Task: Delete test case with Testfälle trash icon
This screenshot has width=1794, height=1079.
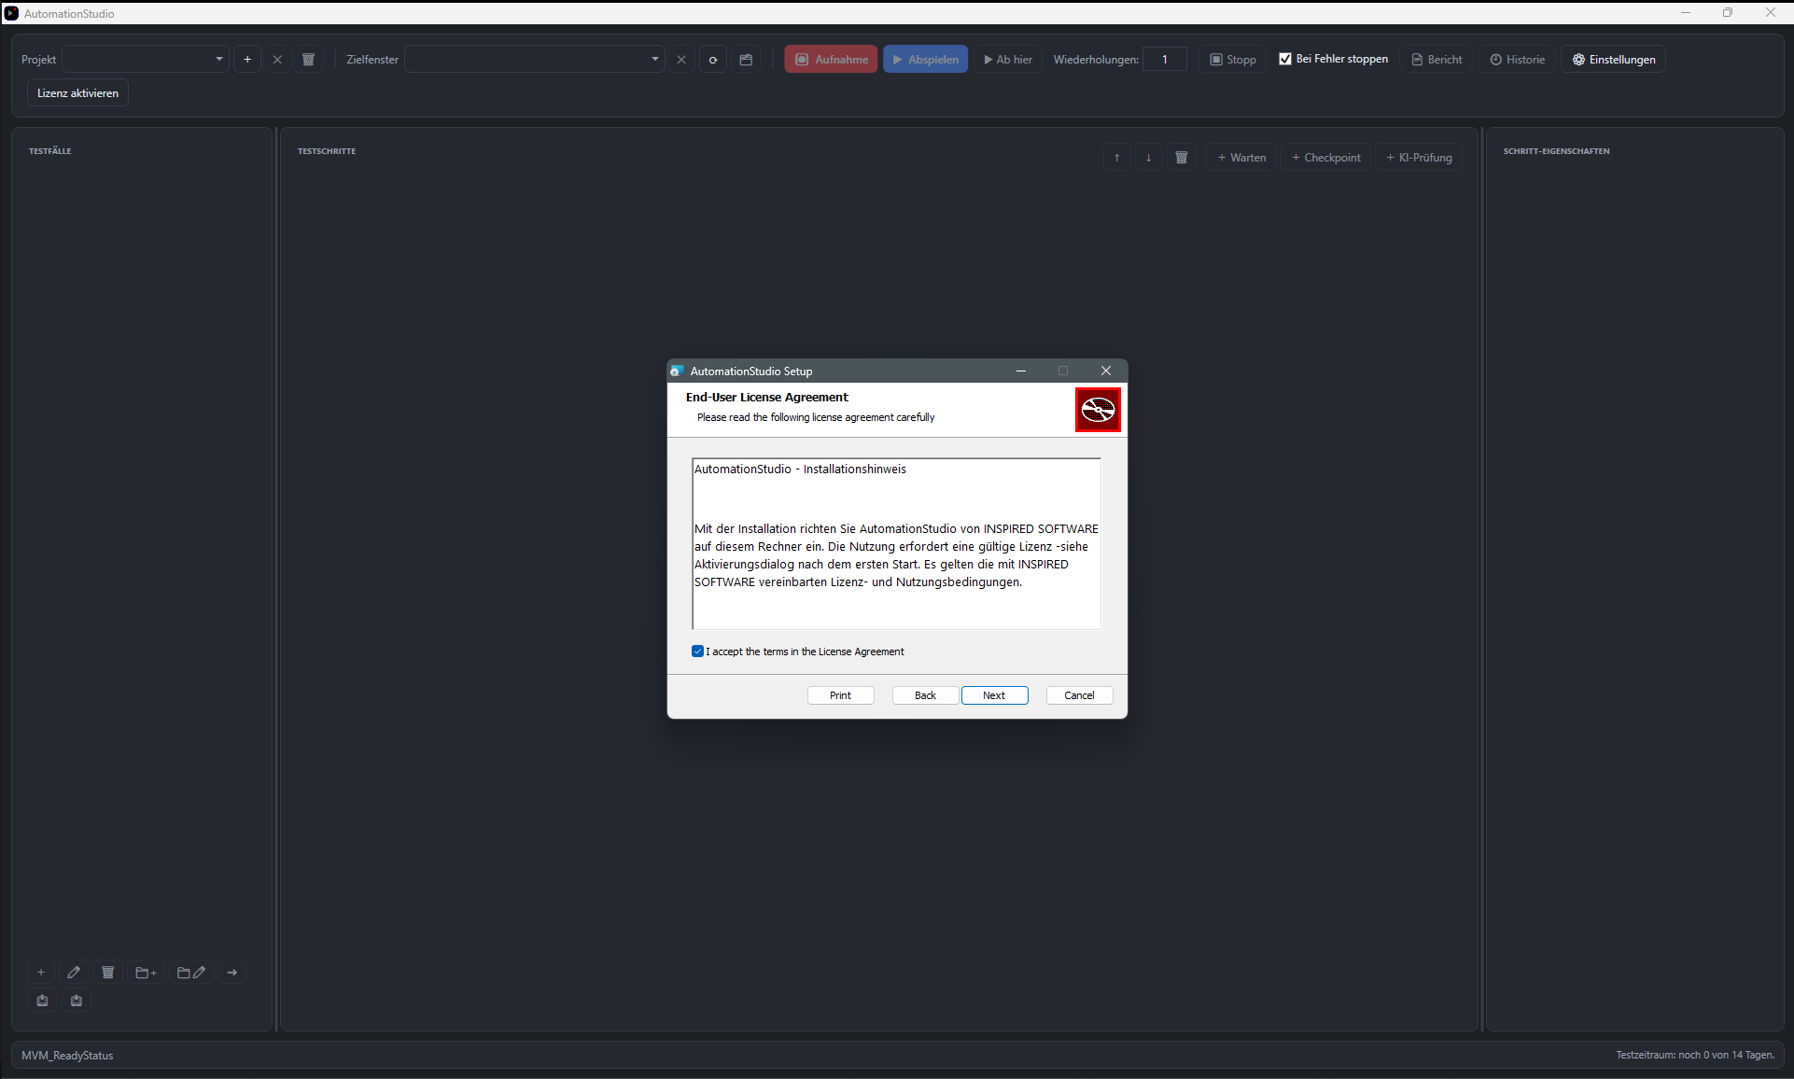Action: [108, 973]
